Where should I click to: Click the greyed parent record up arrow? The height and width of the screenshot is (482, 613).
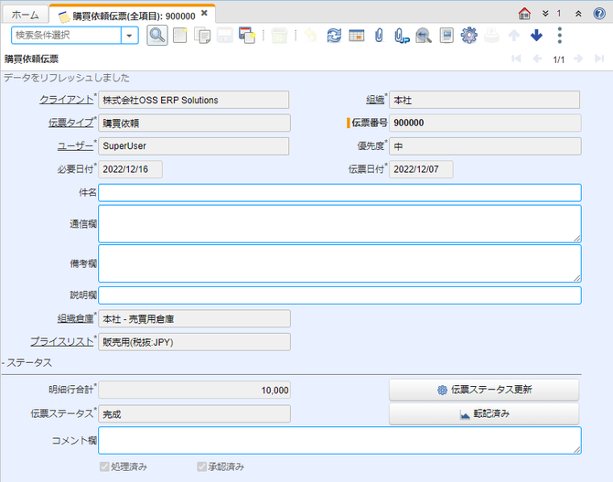(513, 36)
